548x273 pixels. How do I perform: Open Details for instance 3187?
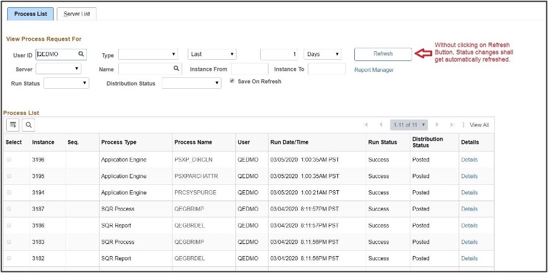pyautogui.click(x=470, y=209)
